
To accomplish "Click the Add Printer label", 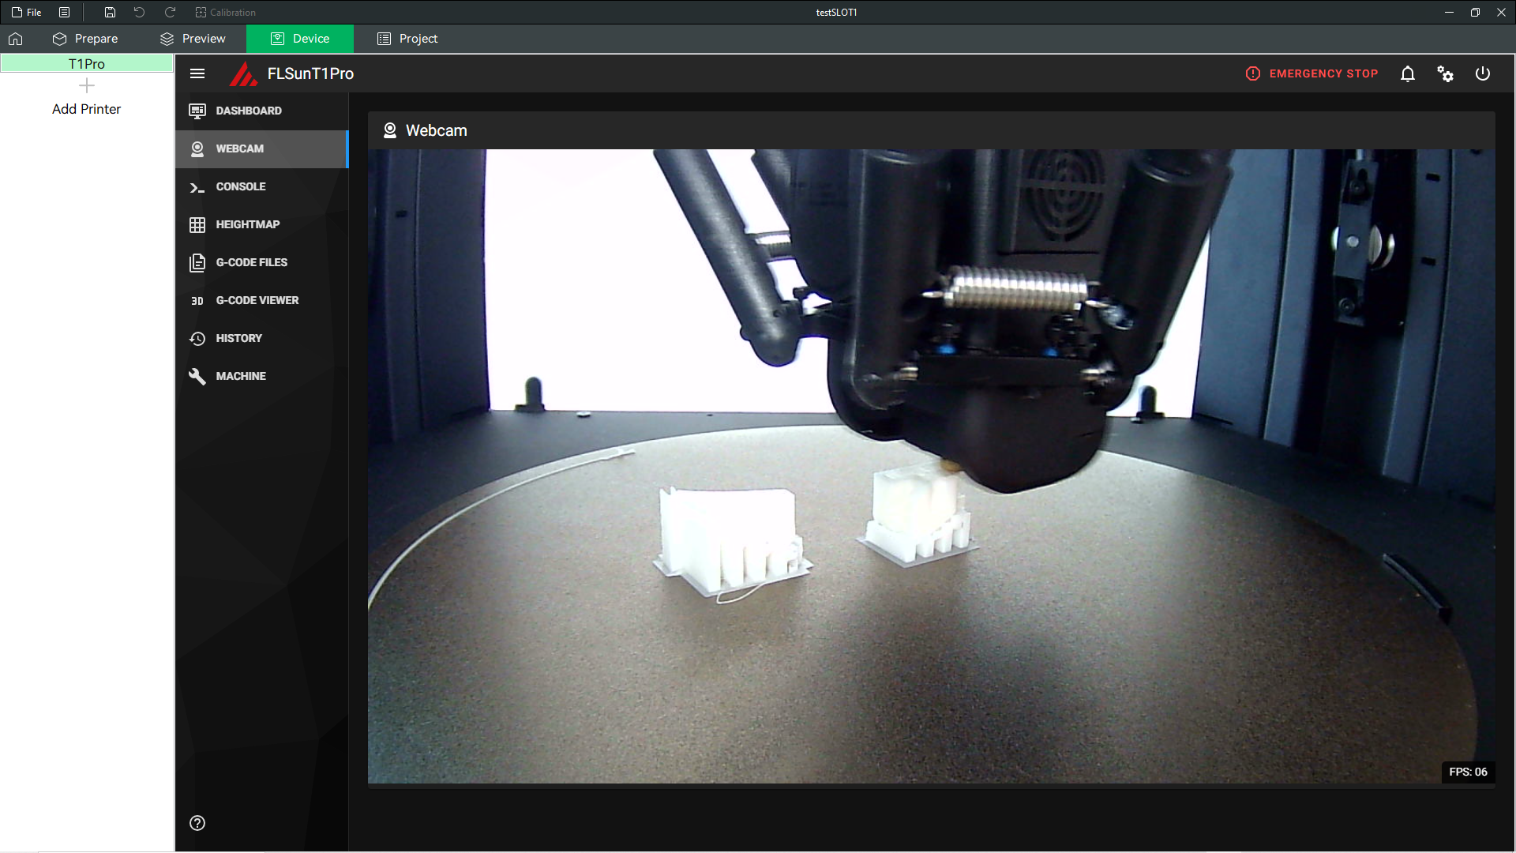I will point(87,109).
